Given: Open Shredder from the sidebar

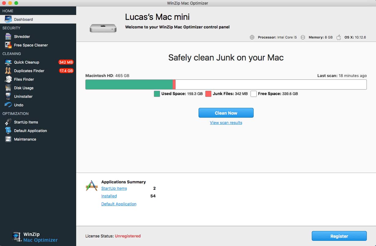Looking at the screenshot, I should coord(38,36).
